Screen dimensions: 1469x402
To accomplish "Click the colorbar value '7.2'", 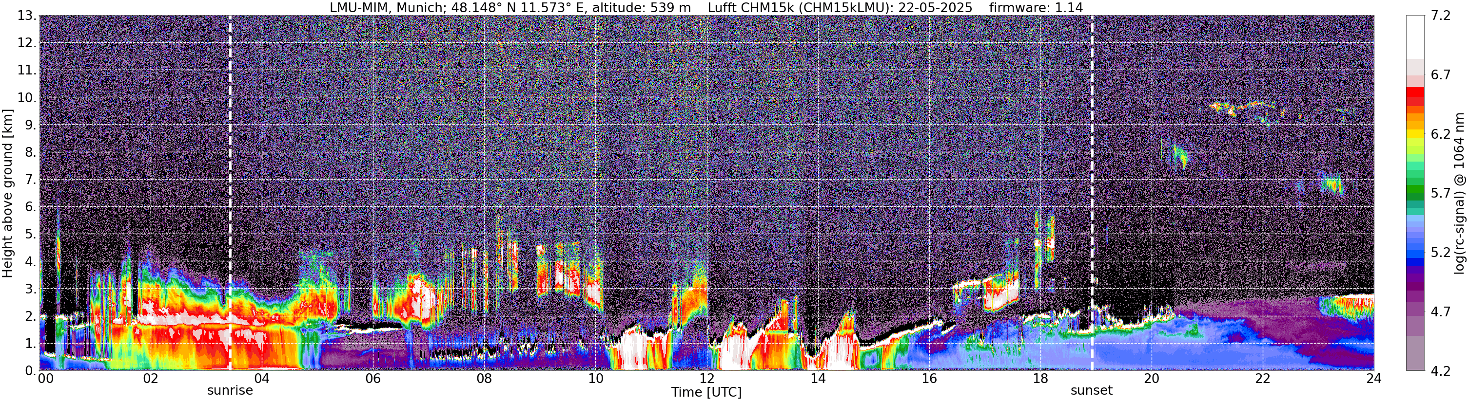I will (1441, 16).
